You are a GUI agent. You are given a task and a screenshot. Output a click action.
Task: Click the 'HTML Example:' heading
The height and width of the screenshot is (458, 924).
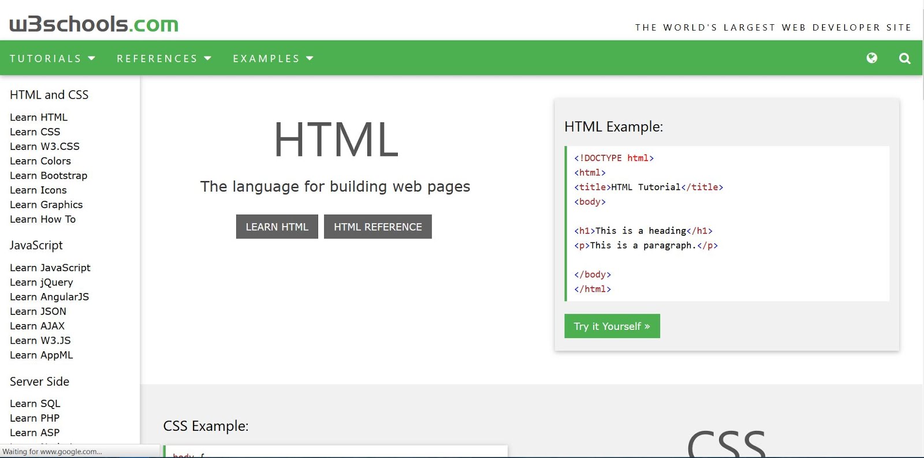[x=613, y=126]
